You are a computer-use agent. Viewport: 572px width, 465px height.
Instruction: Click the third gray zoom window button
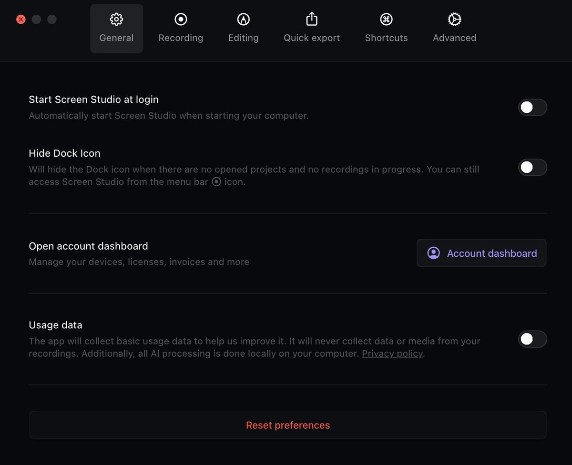click(52, 20)
